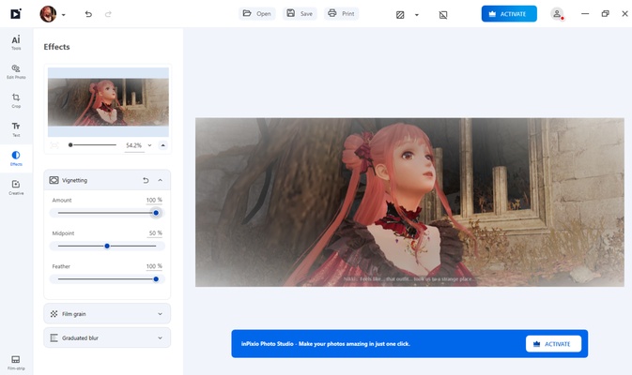
Task: Click the Vignetting effect icon
Action: (54, 180)
